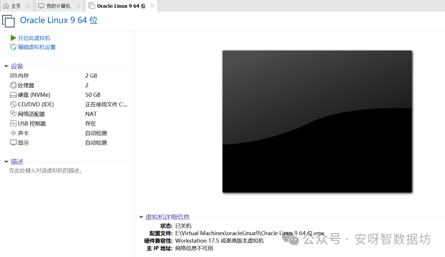Click the 自动检测 value for 显示
This screenshot has height=257, width=445.
(x=96, y=143)
